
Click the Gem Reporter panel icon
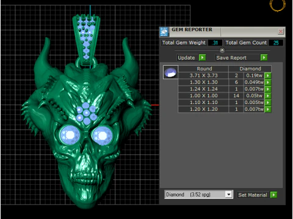[164, 32]
